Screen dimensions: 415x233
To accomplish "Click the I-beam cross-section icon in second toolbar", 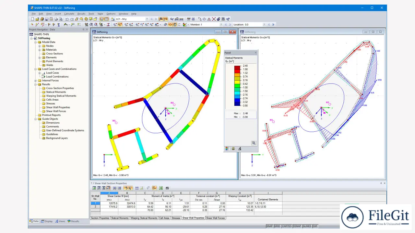I will tap(58, 25).
